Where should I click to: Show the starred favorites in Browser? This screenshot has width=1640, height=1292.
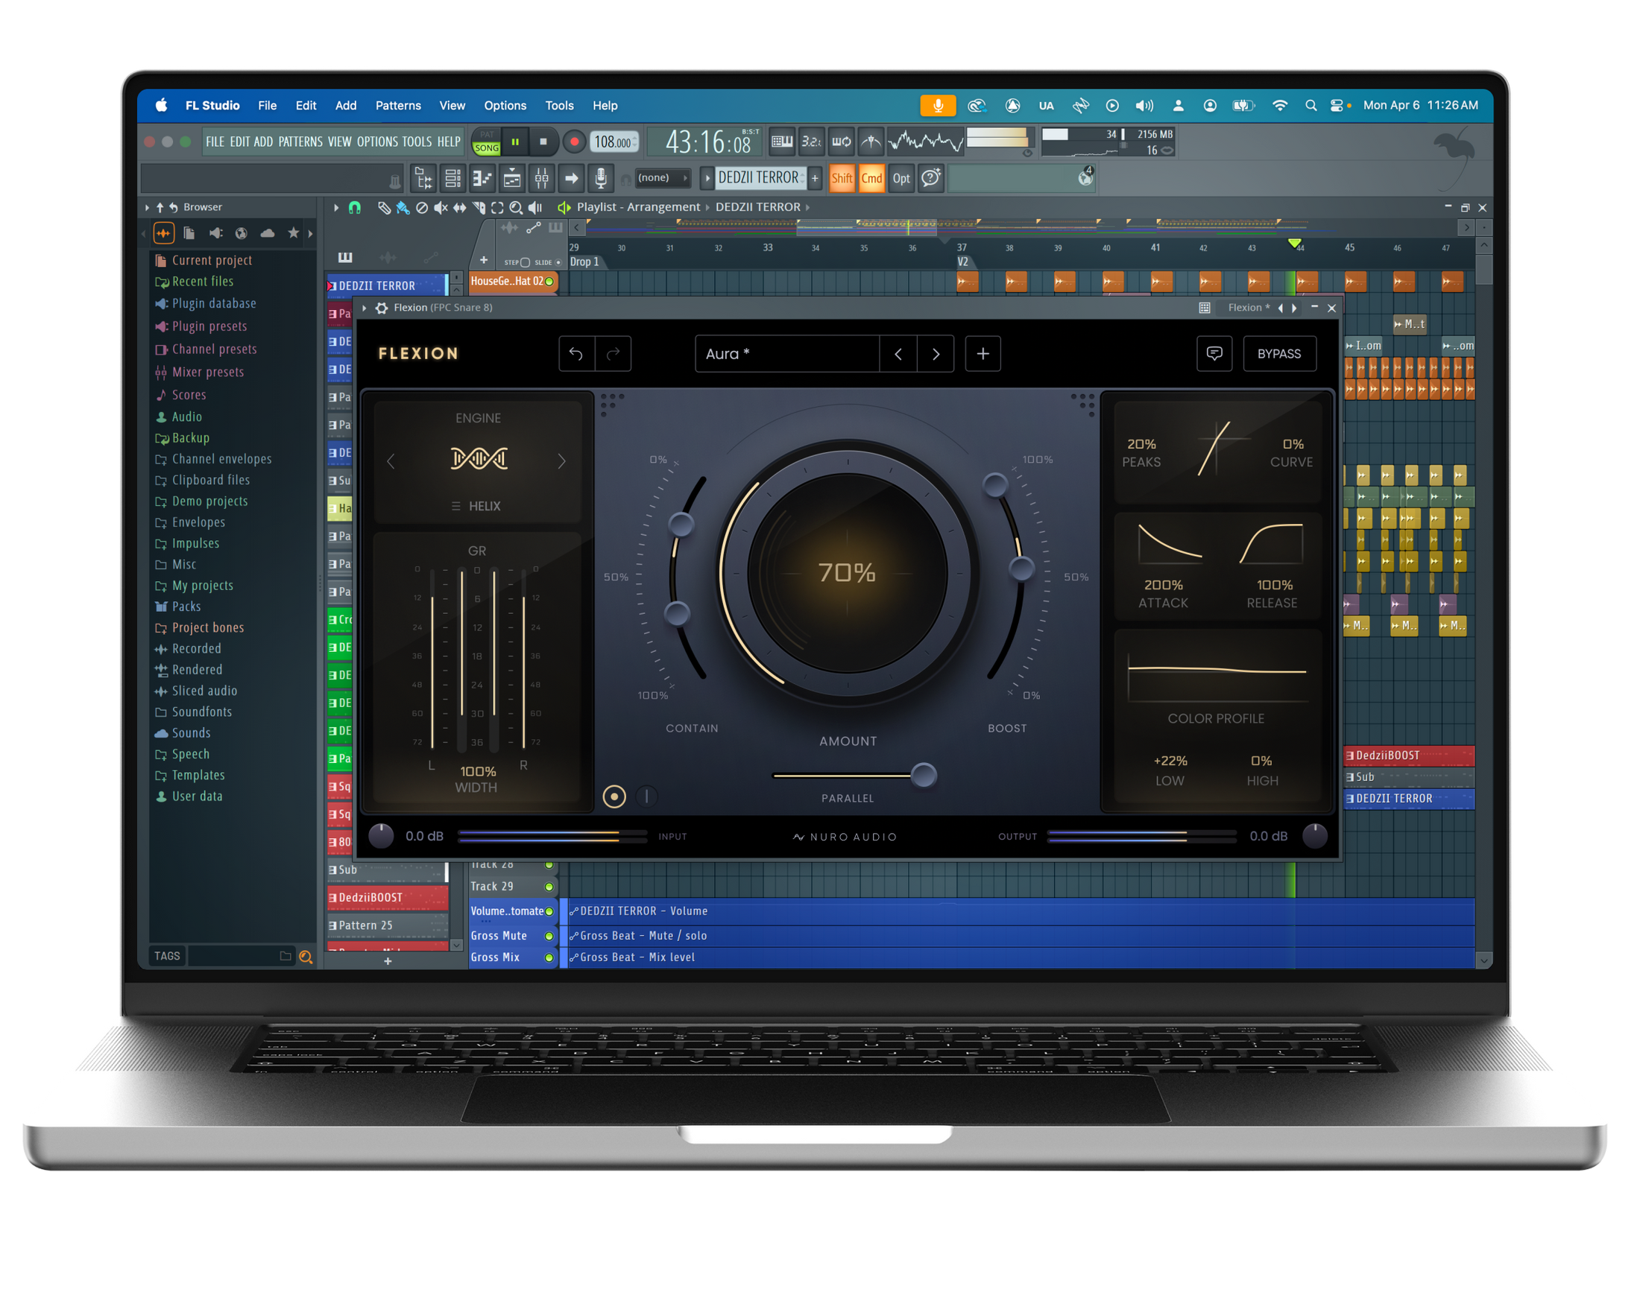[294, 234]
